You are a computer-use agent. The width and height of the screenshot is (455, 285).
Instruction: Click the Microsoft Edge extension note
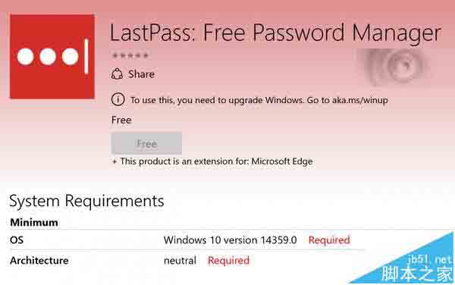[x=216, y=161]
